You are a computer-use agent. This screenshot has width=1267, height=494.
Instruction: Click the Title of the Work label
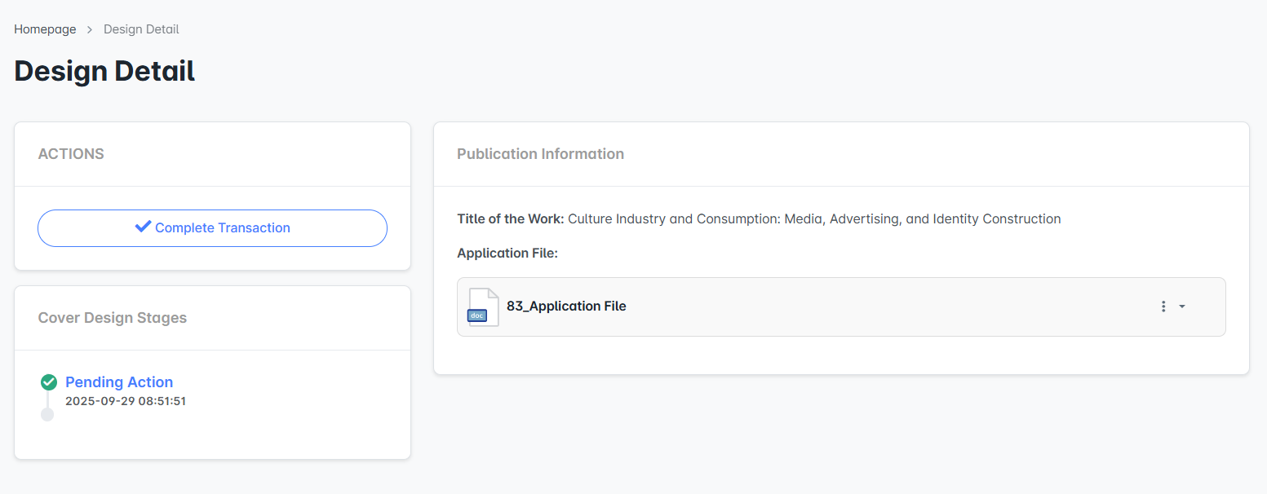click(510, 218)
